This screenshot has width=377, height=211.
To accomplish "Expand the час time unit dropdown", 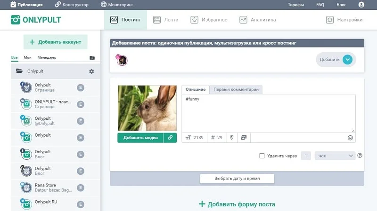I will coord(335,156).
